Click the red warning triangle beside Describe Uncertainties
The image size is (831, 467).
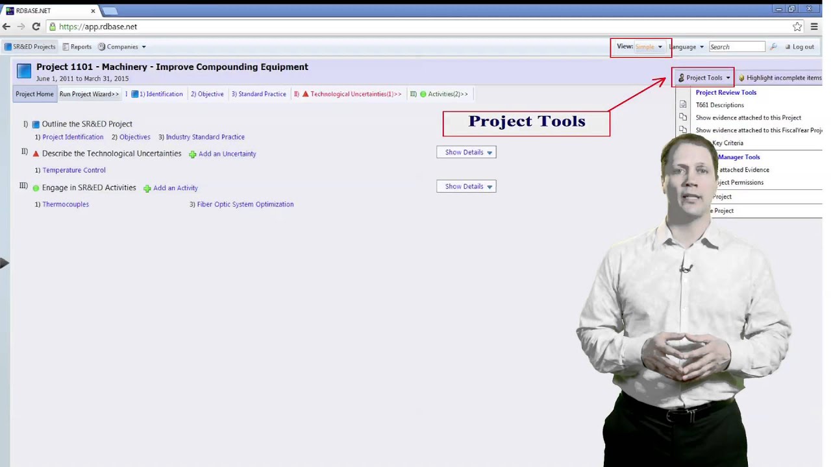click(36, 154)
